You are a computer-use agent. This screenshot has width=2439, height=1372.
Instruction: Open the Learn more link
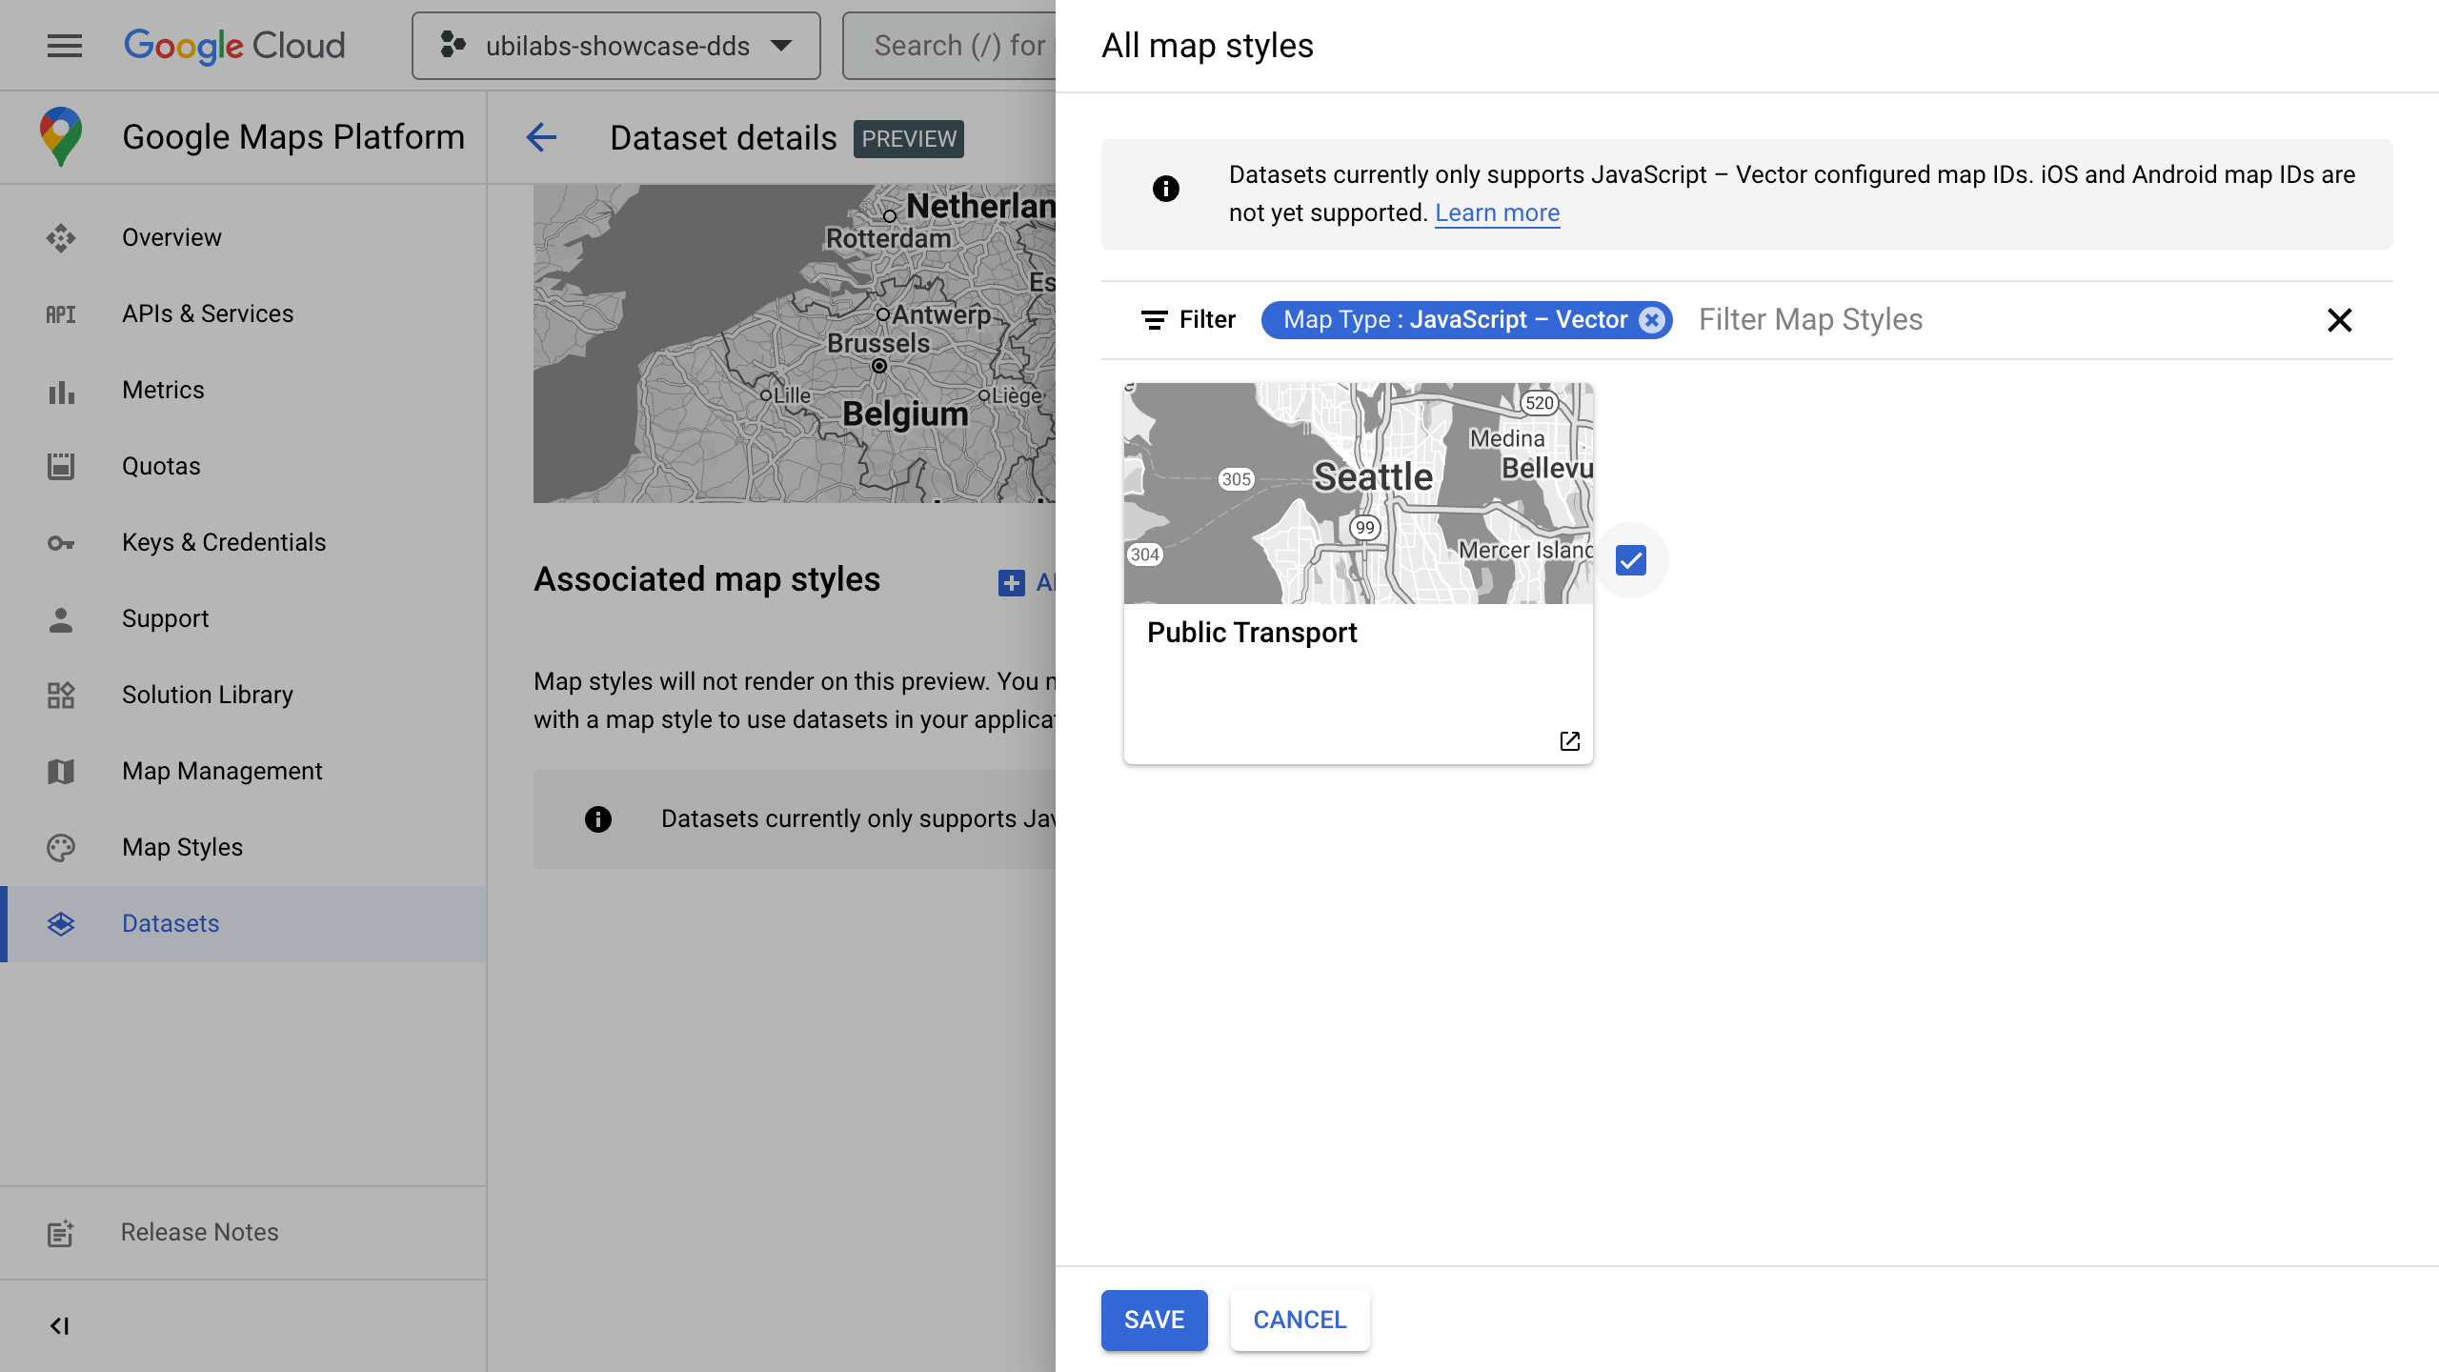(1497, 212)
